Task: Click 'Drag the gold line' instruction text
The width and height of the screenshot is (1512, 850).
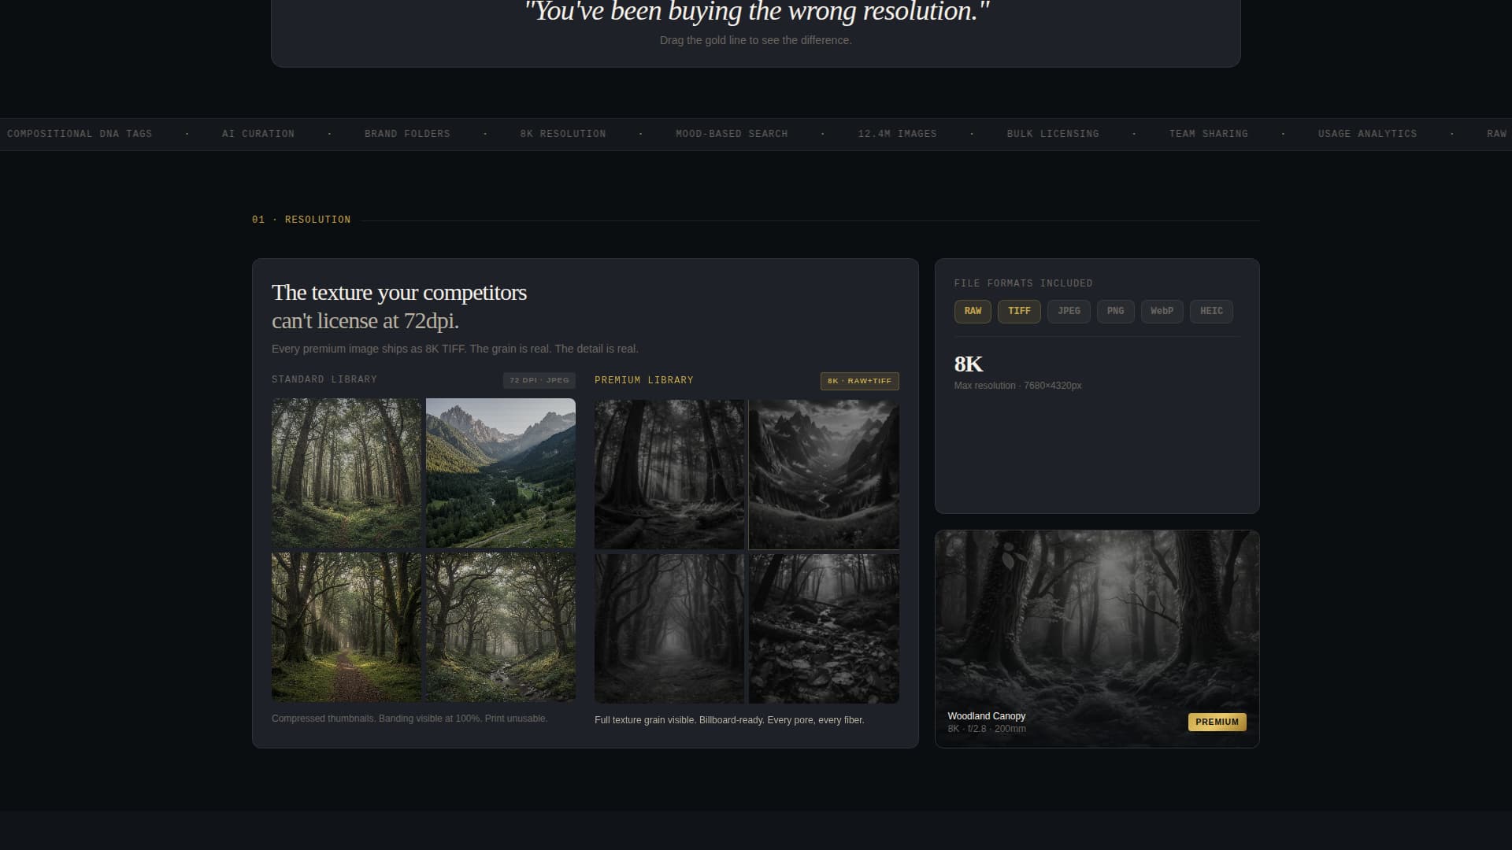Action: pos(756,40)
